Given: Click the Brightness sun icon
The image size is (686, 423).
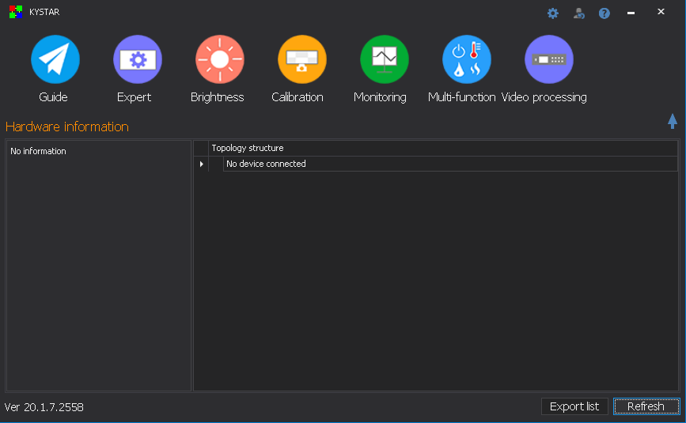Looking at the screenshot, I should (x=219, y=60).
